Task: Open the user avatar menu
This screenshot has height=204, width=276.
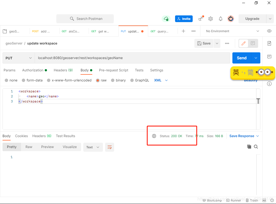Action: click(231, 19)
